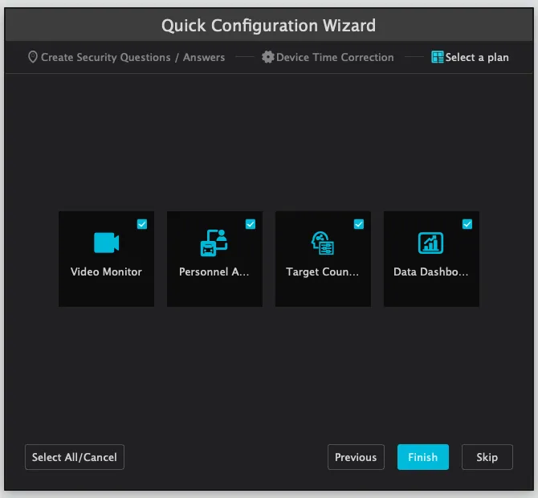
Task: Click the Personnel A... label text
Action: tap(214, 271)
